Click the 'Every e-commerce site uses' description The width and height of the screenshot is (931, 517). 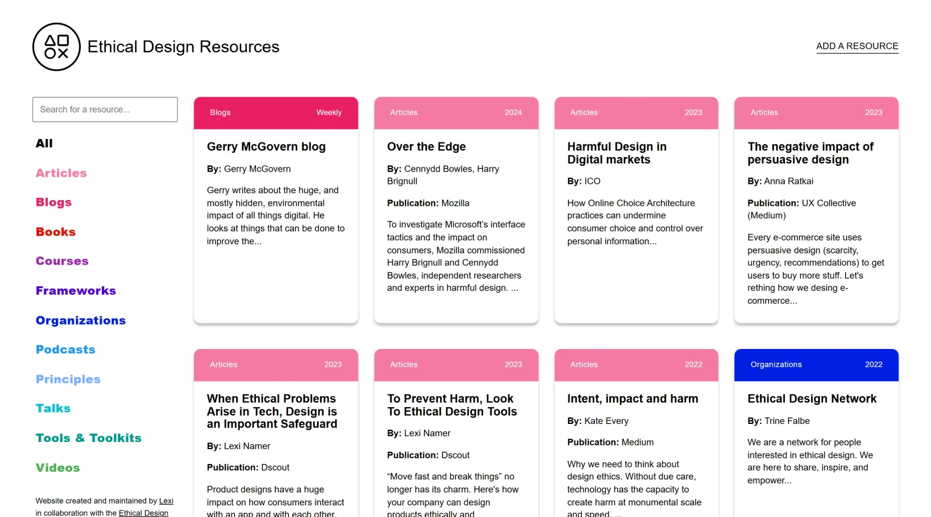click(x=816, y=269)
